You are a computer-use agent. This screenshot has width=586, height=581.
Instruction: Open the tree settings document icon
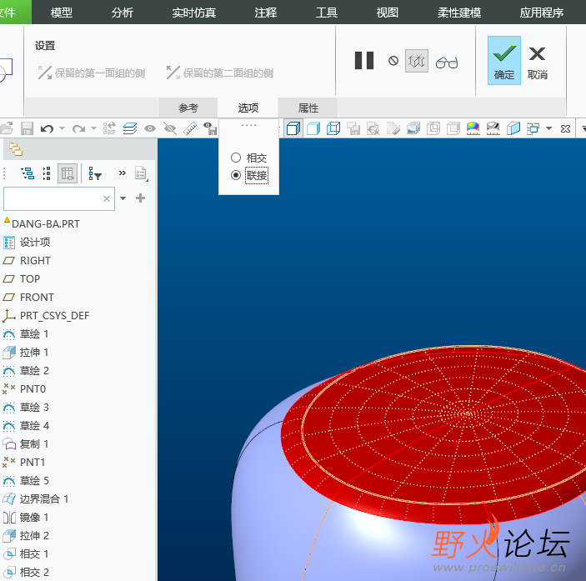[141, 173]
